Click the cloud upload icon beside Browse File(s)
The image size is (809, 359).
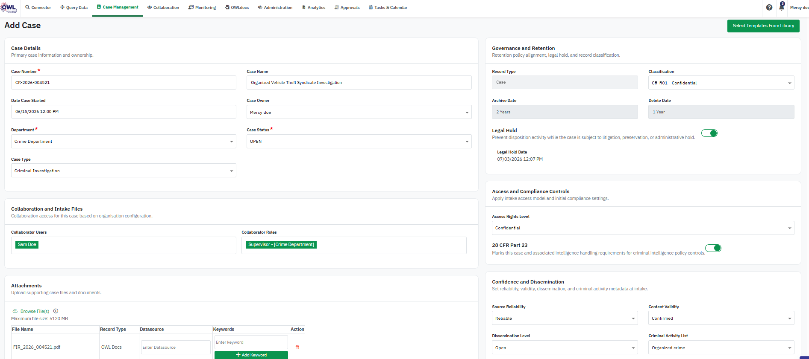pos(15,311)
